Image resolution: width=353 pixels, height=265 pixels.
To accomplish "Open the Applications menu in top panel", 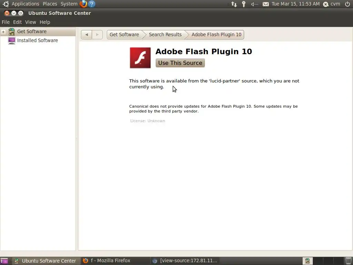I will [x=25, y=4].
